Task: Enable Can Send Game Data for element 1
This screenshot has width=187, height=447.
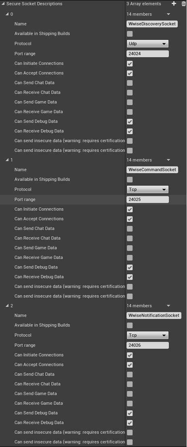Action: 130,248
